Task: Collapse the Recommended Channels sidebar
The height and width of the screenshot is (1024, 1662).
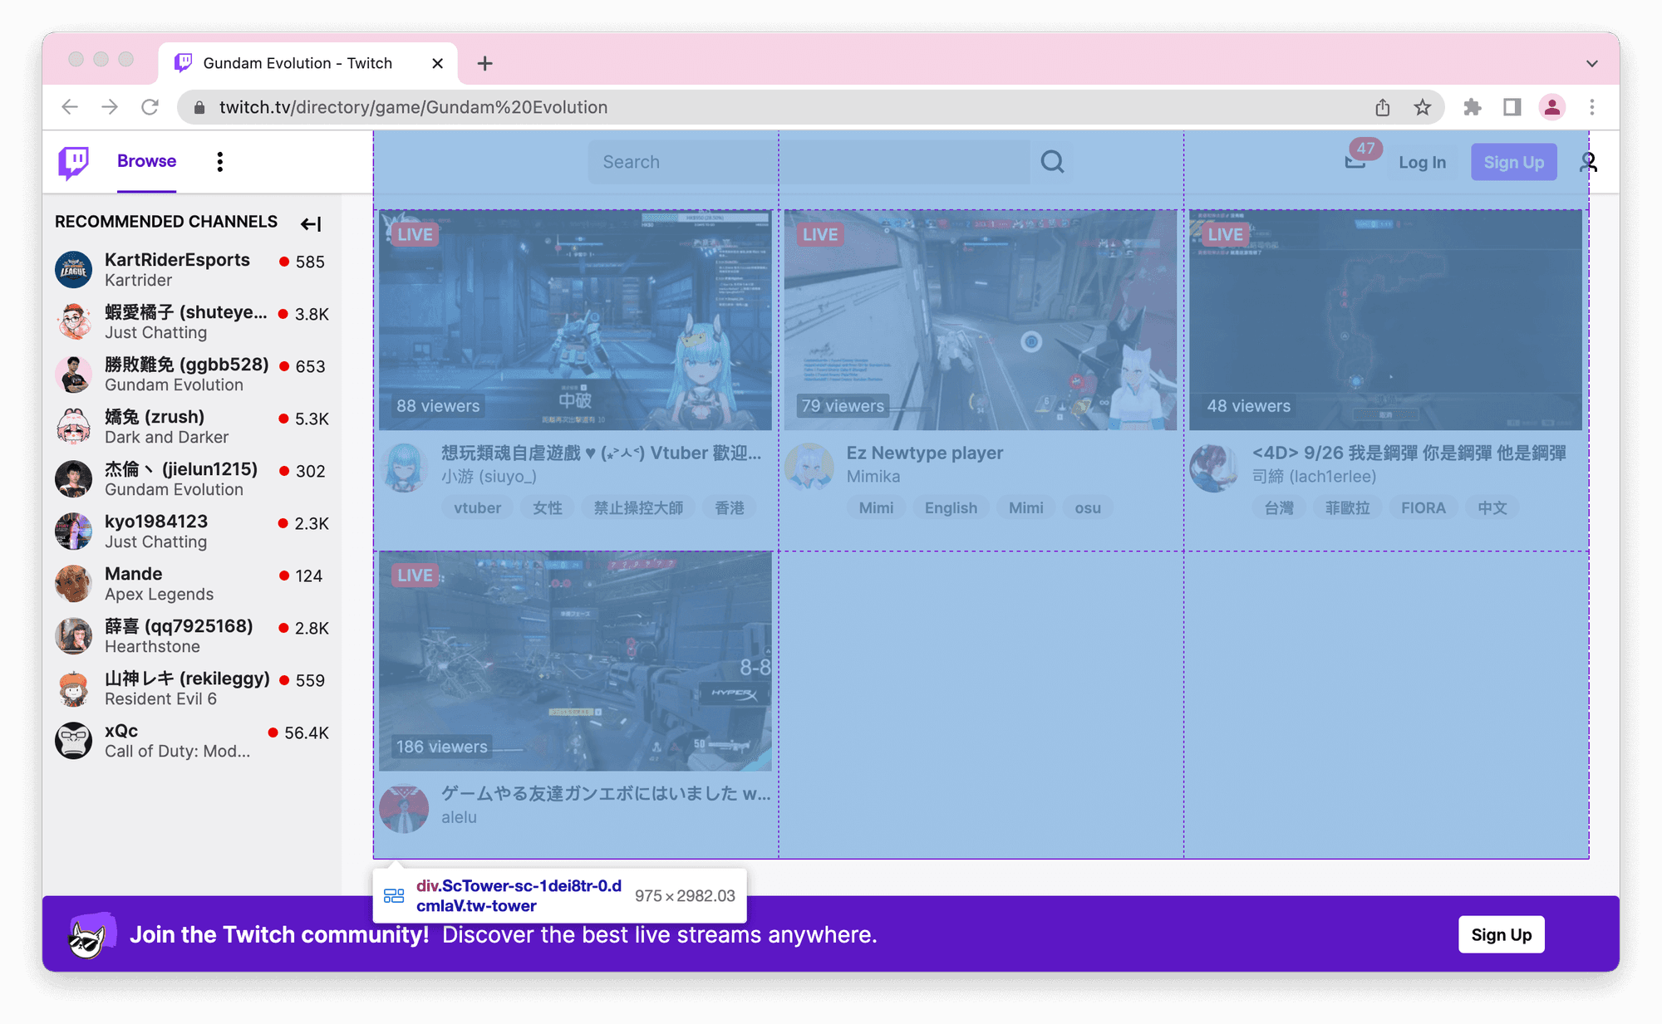Action: click(x=311, y=223)
